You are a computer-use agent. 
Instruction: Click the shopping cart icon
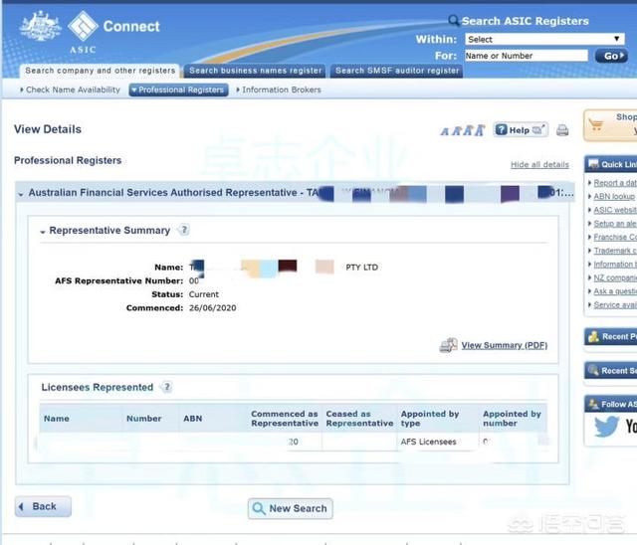pos(596,125)
